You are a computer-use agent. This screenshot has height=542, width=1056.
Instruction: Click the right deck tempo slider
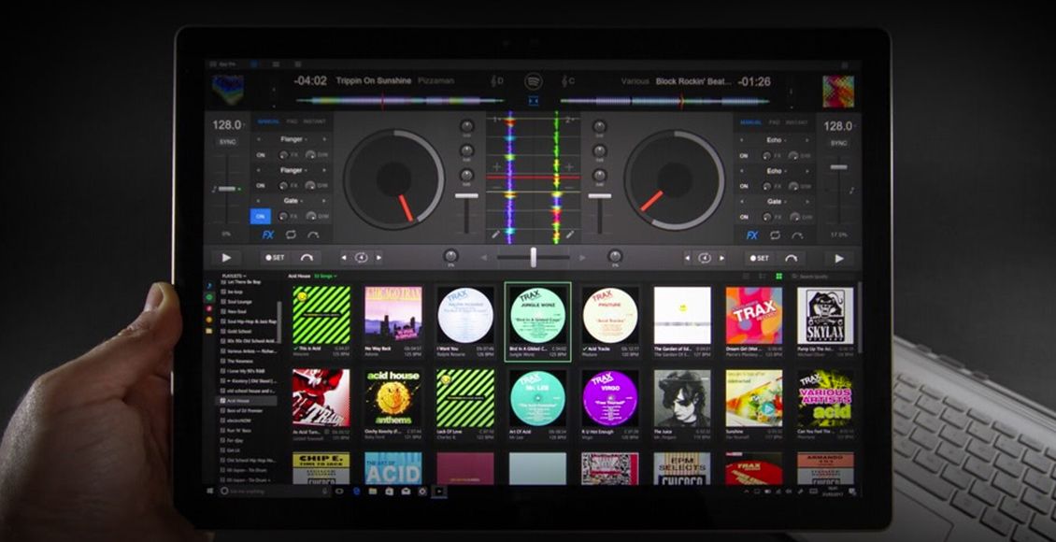coord(838,166)
